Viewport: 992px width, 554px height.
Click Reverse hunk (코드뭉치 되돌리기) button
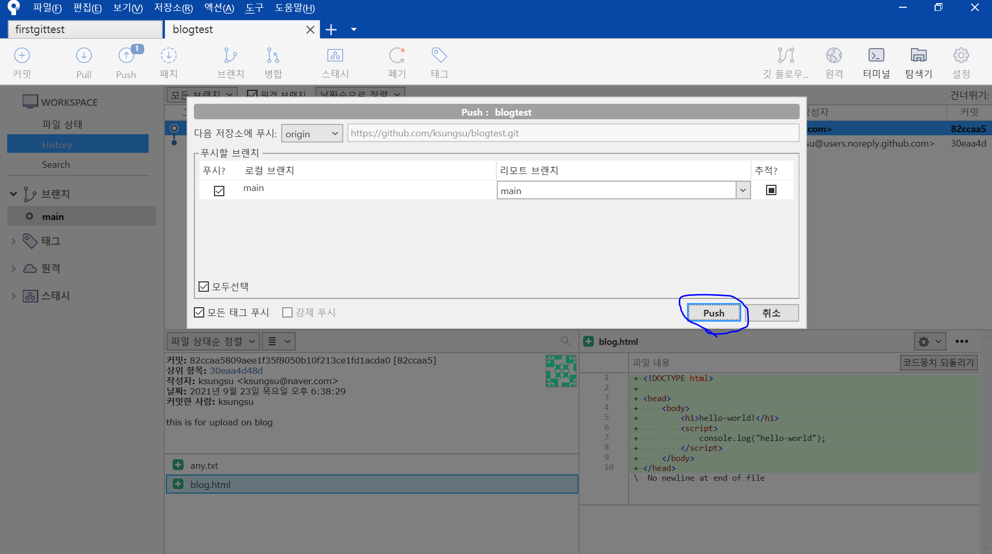pos(938,362)
